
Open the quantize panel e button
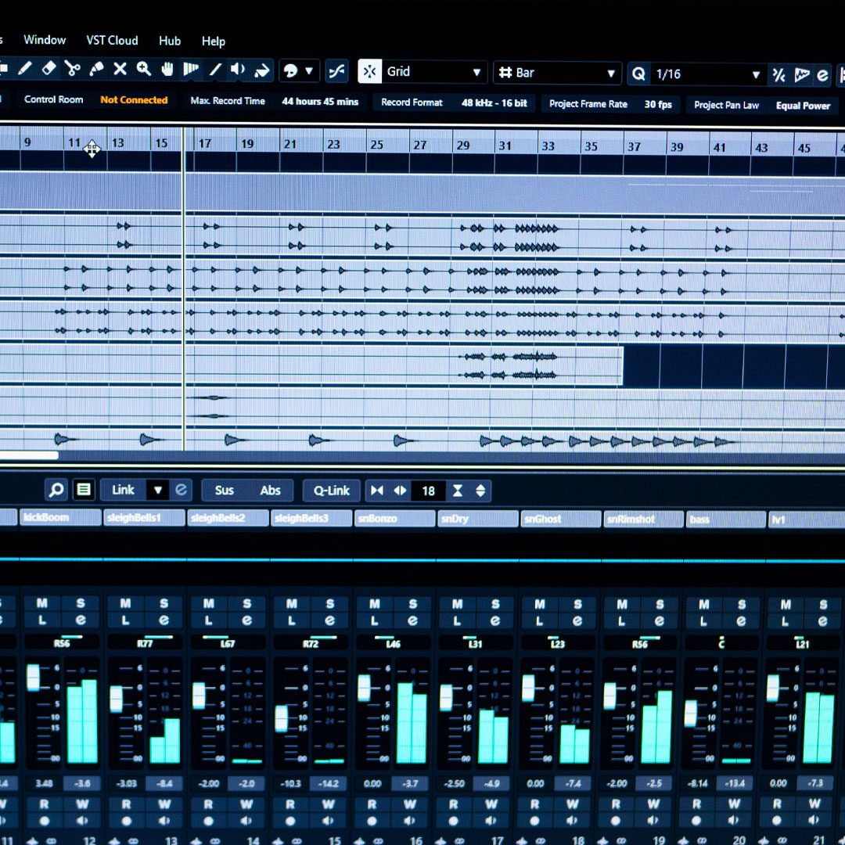[822, 75]
